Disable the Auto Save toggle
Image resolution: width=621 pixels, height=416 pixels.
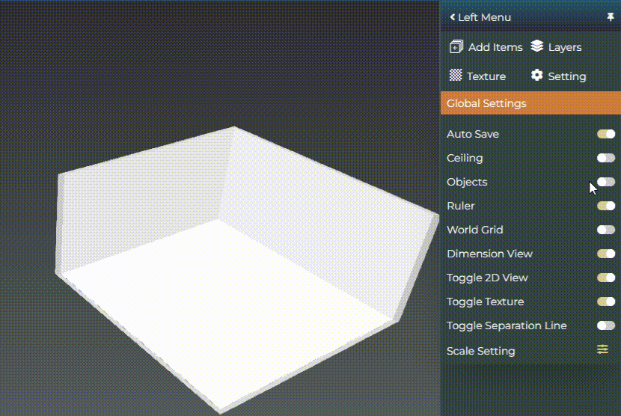(x=605, y=134)
